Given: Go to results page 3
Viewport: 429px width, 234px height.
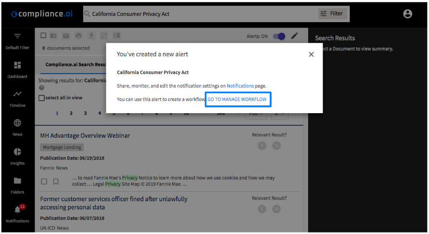Looking at the screenshot, I should [85, 113].
